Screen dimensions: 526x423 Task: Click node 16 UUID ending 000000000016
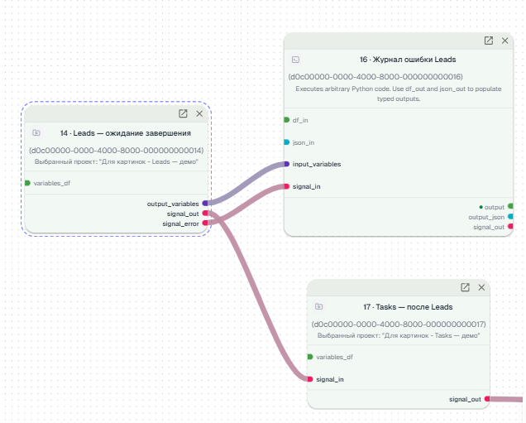[x=375, y=77]
